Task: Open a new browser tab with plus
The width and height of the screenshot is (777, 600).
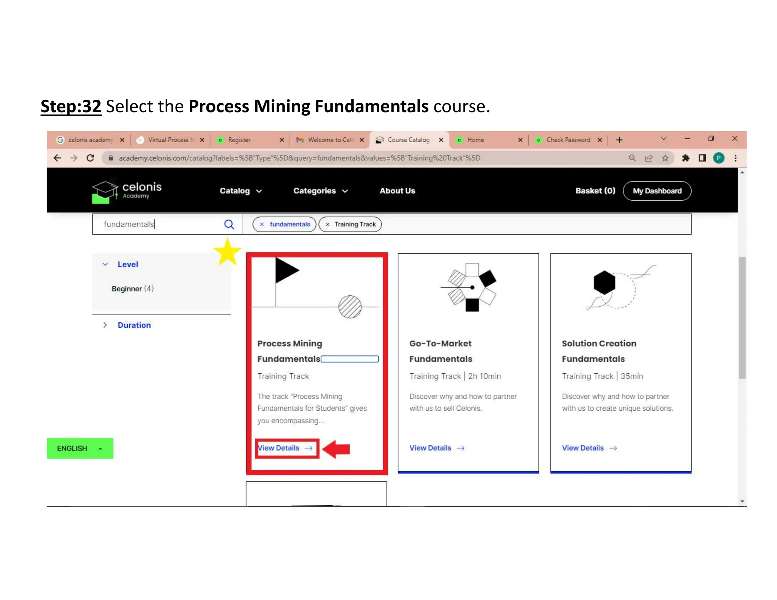Action: tap(619, 140)
